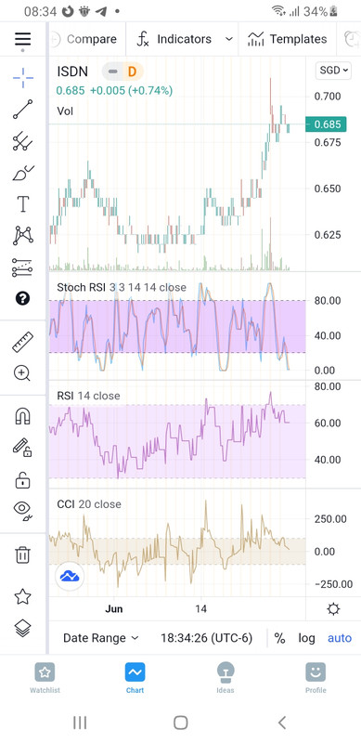Screen dimensions: 361x743
Task: Select the long position forecasting tool
Action: pos(23,267)
